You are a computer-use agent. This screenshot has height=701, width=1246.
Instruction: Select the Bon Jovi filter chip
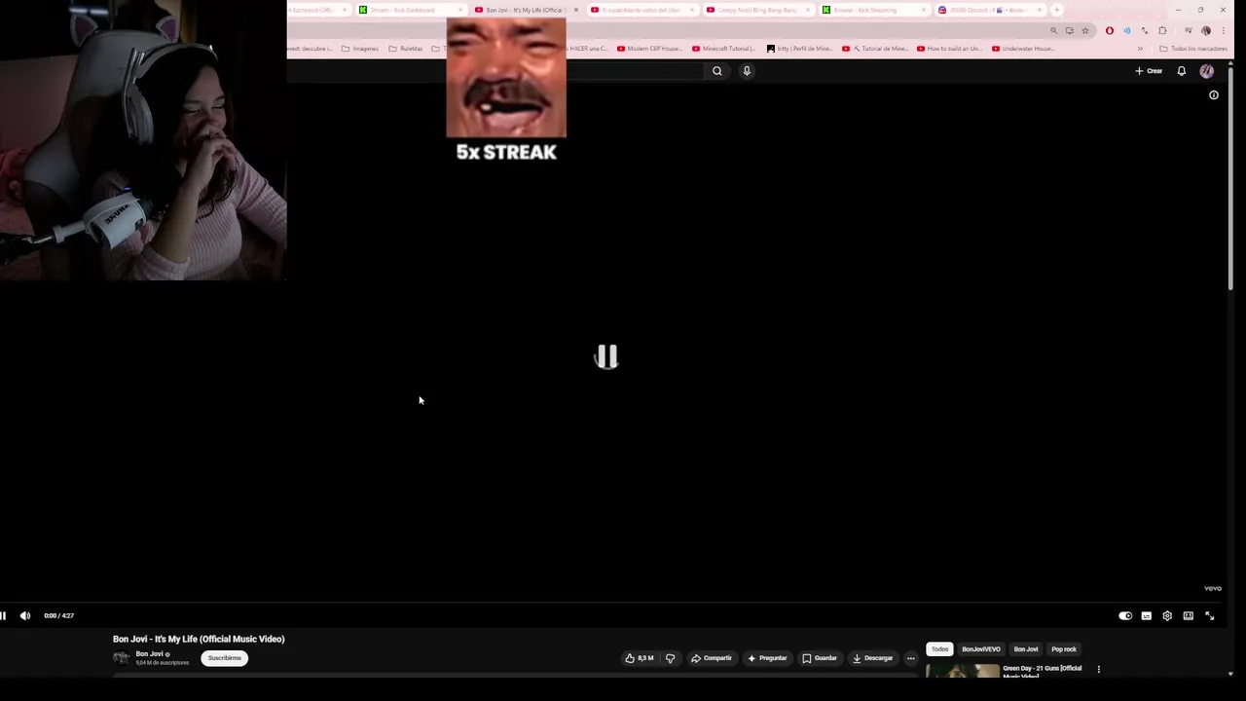pos(1026,649)
